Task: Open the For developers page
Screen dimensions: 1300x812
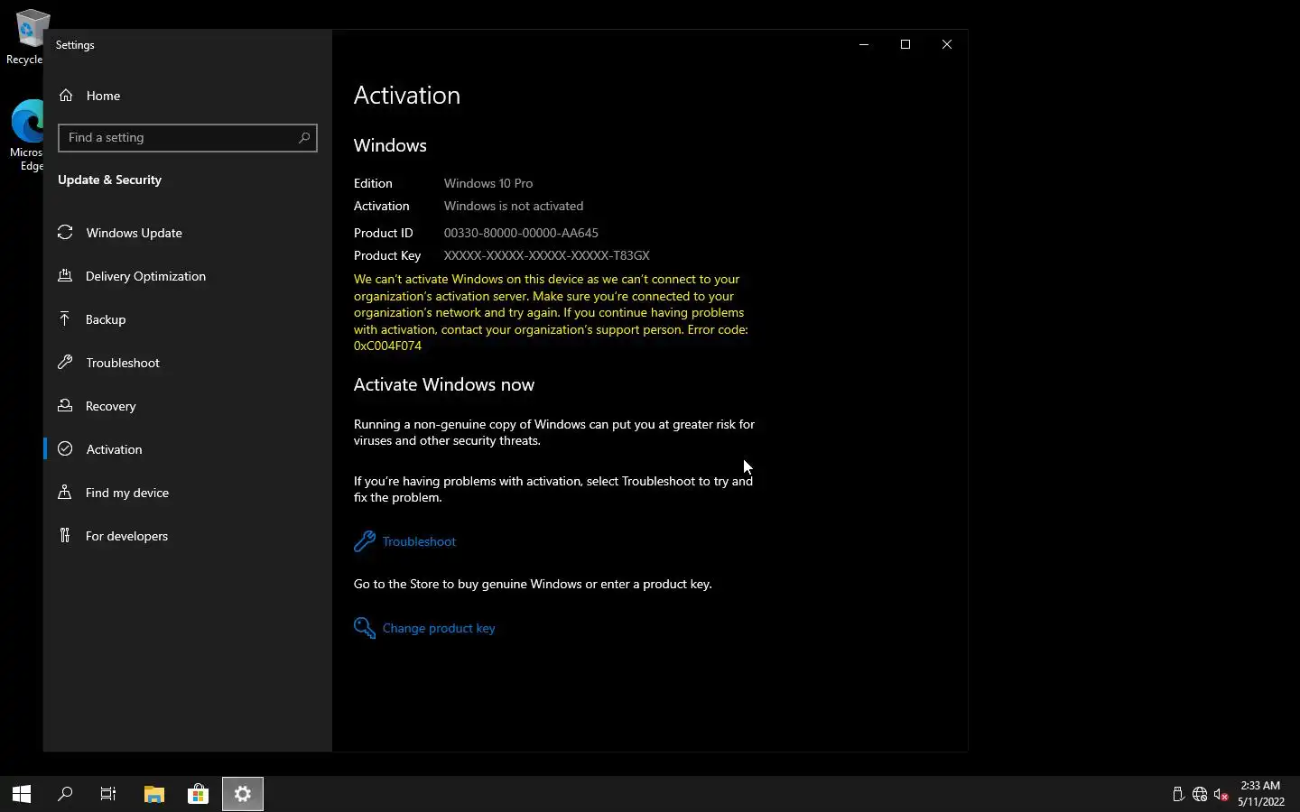Action: (188, 535)
